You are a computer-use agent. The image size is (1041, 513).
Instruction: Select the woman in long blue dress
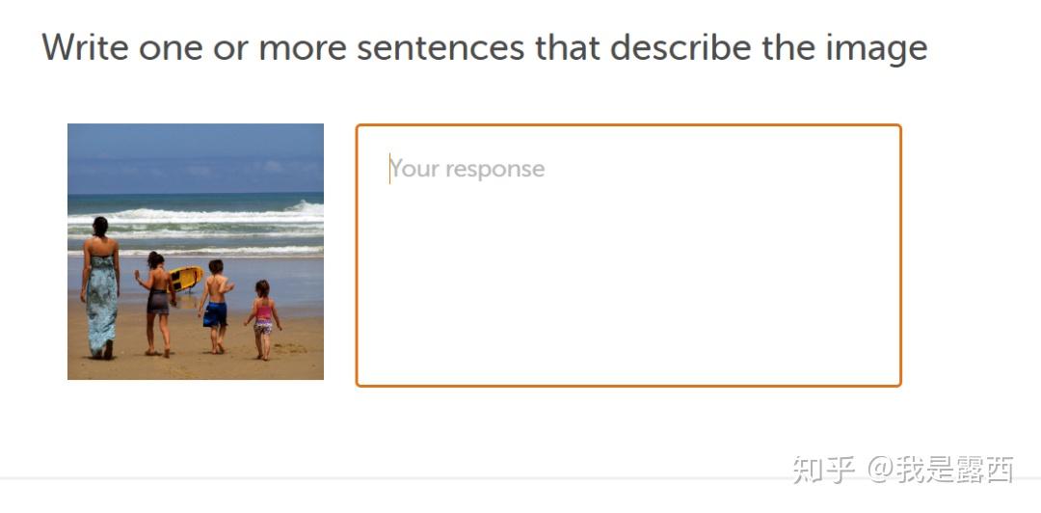[x=100, y=287]
